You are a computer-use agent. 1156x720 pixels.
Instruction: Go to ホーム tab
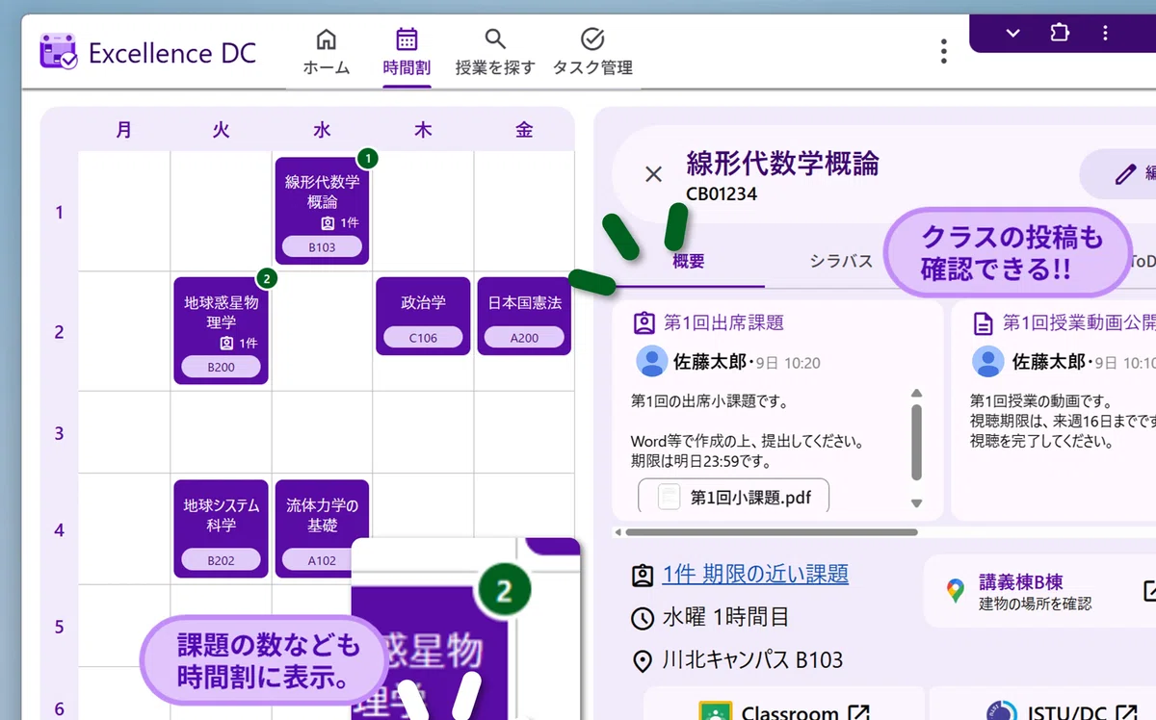click(x=327, y=52)
